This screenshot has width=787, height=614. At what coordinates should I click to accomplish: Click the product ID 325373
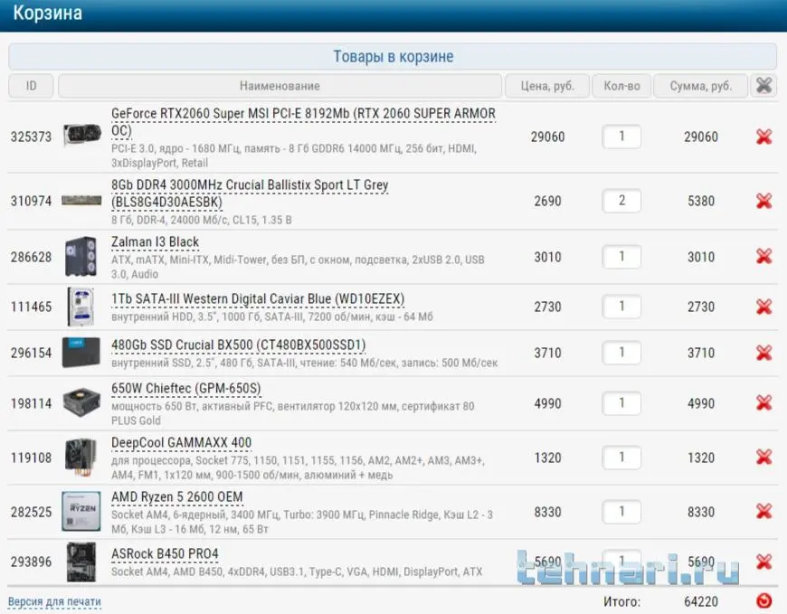point(31,137)
